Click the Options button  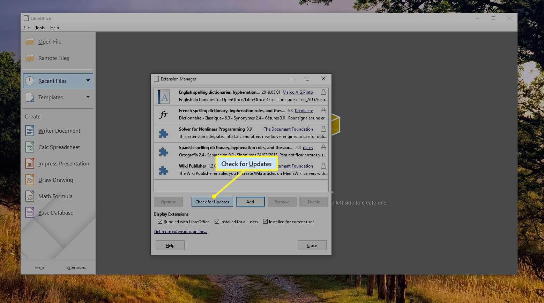[x=168, y=202]
